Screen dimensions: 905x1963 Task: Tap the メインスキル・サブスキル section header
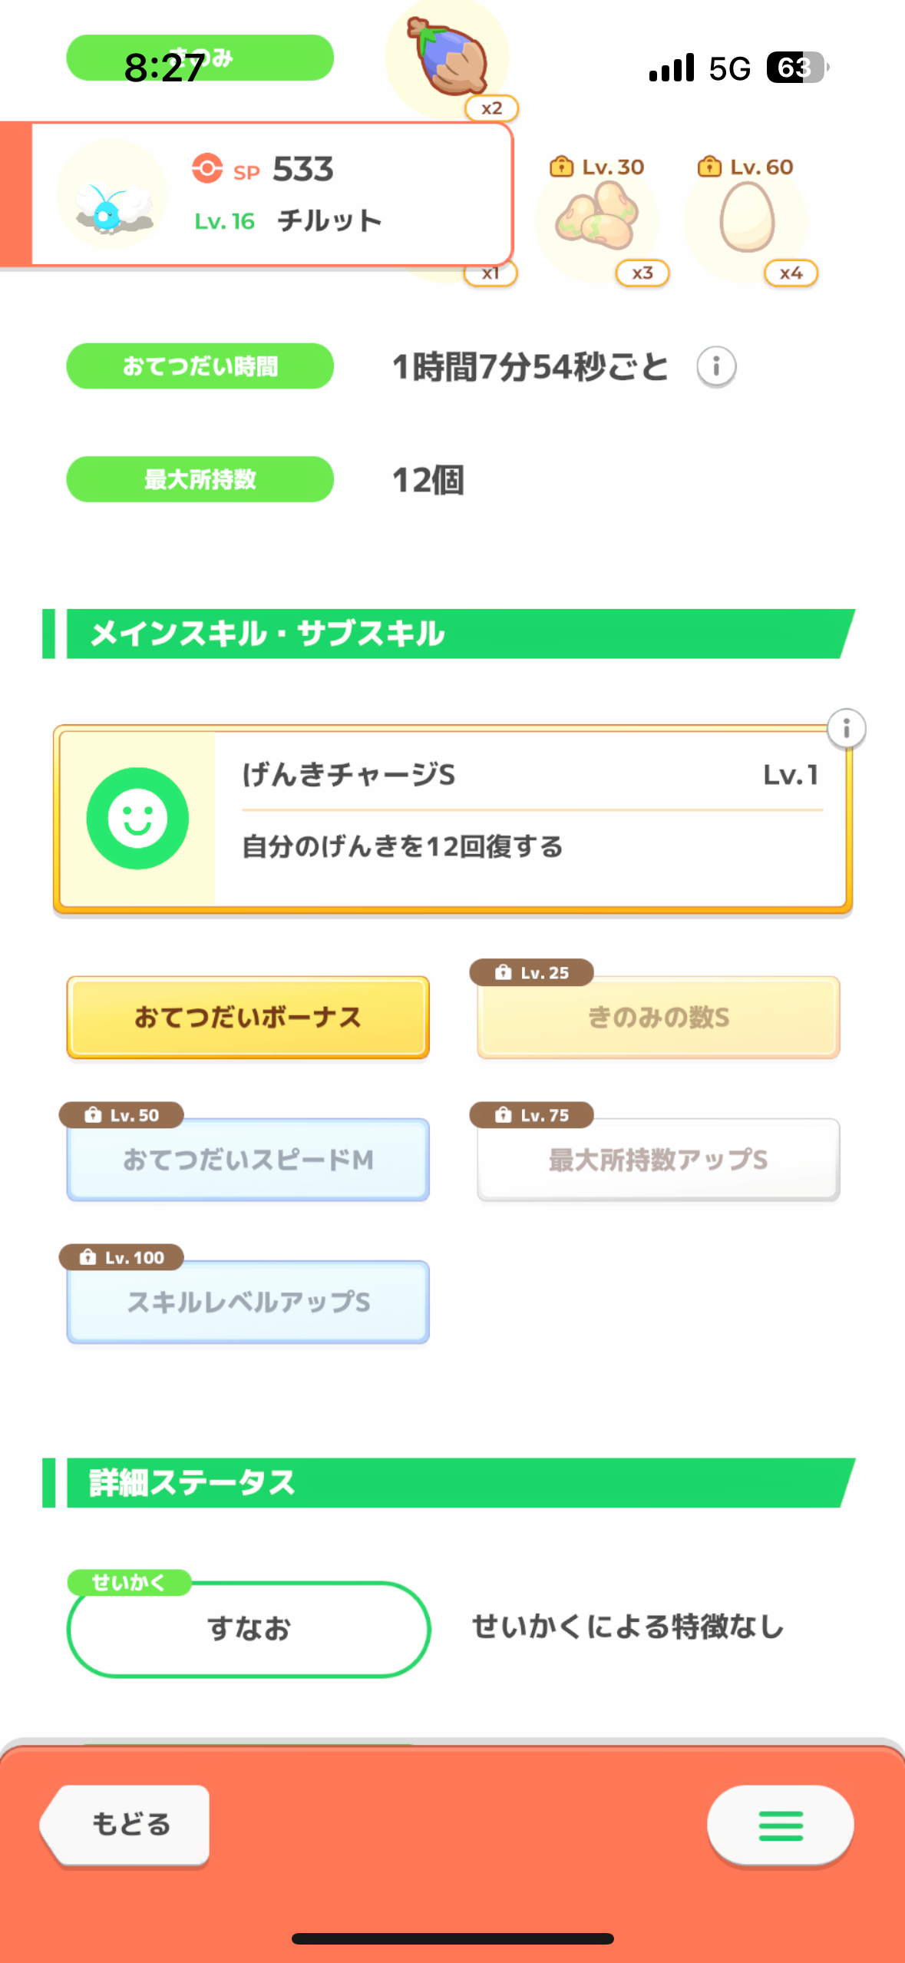coord(453,634)
